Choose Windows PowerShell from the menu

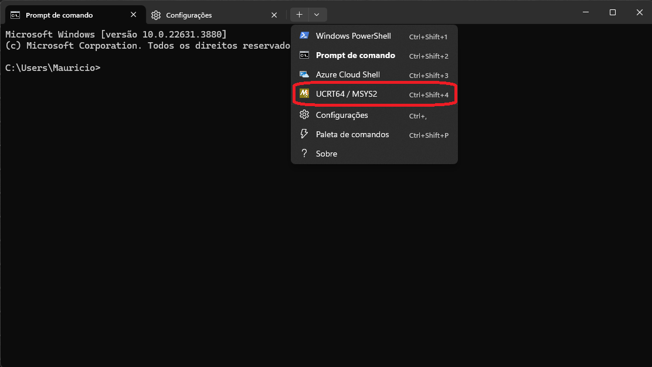(353, 36)
